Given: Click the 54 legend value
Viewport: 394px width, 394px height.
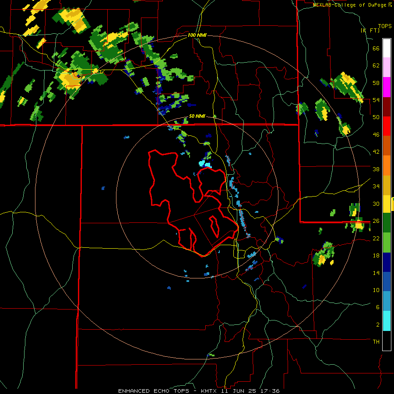Looking at the screenshot, I should click(x=376, y=100).
